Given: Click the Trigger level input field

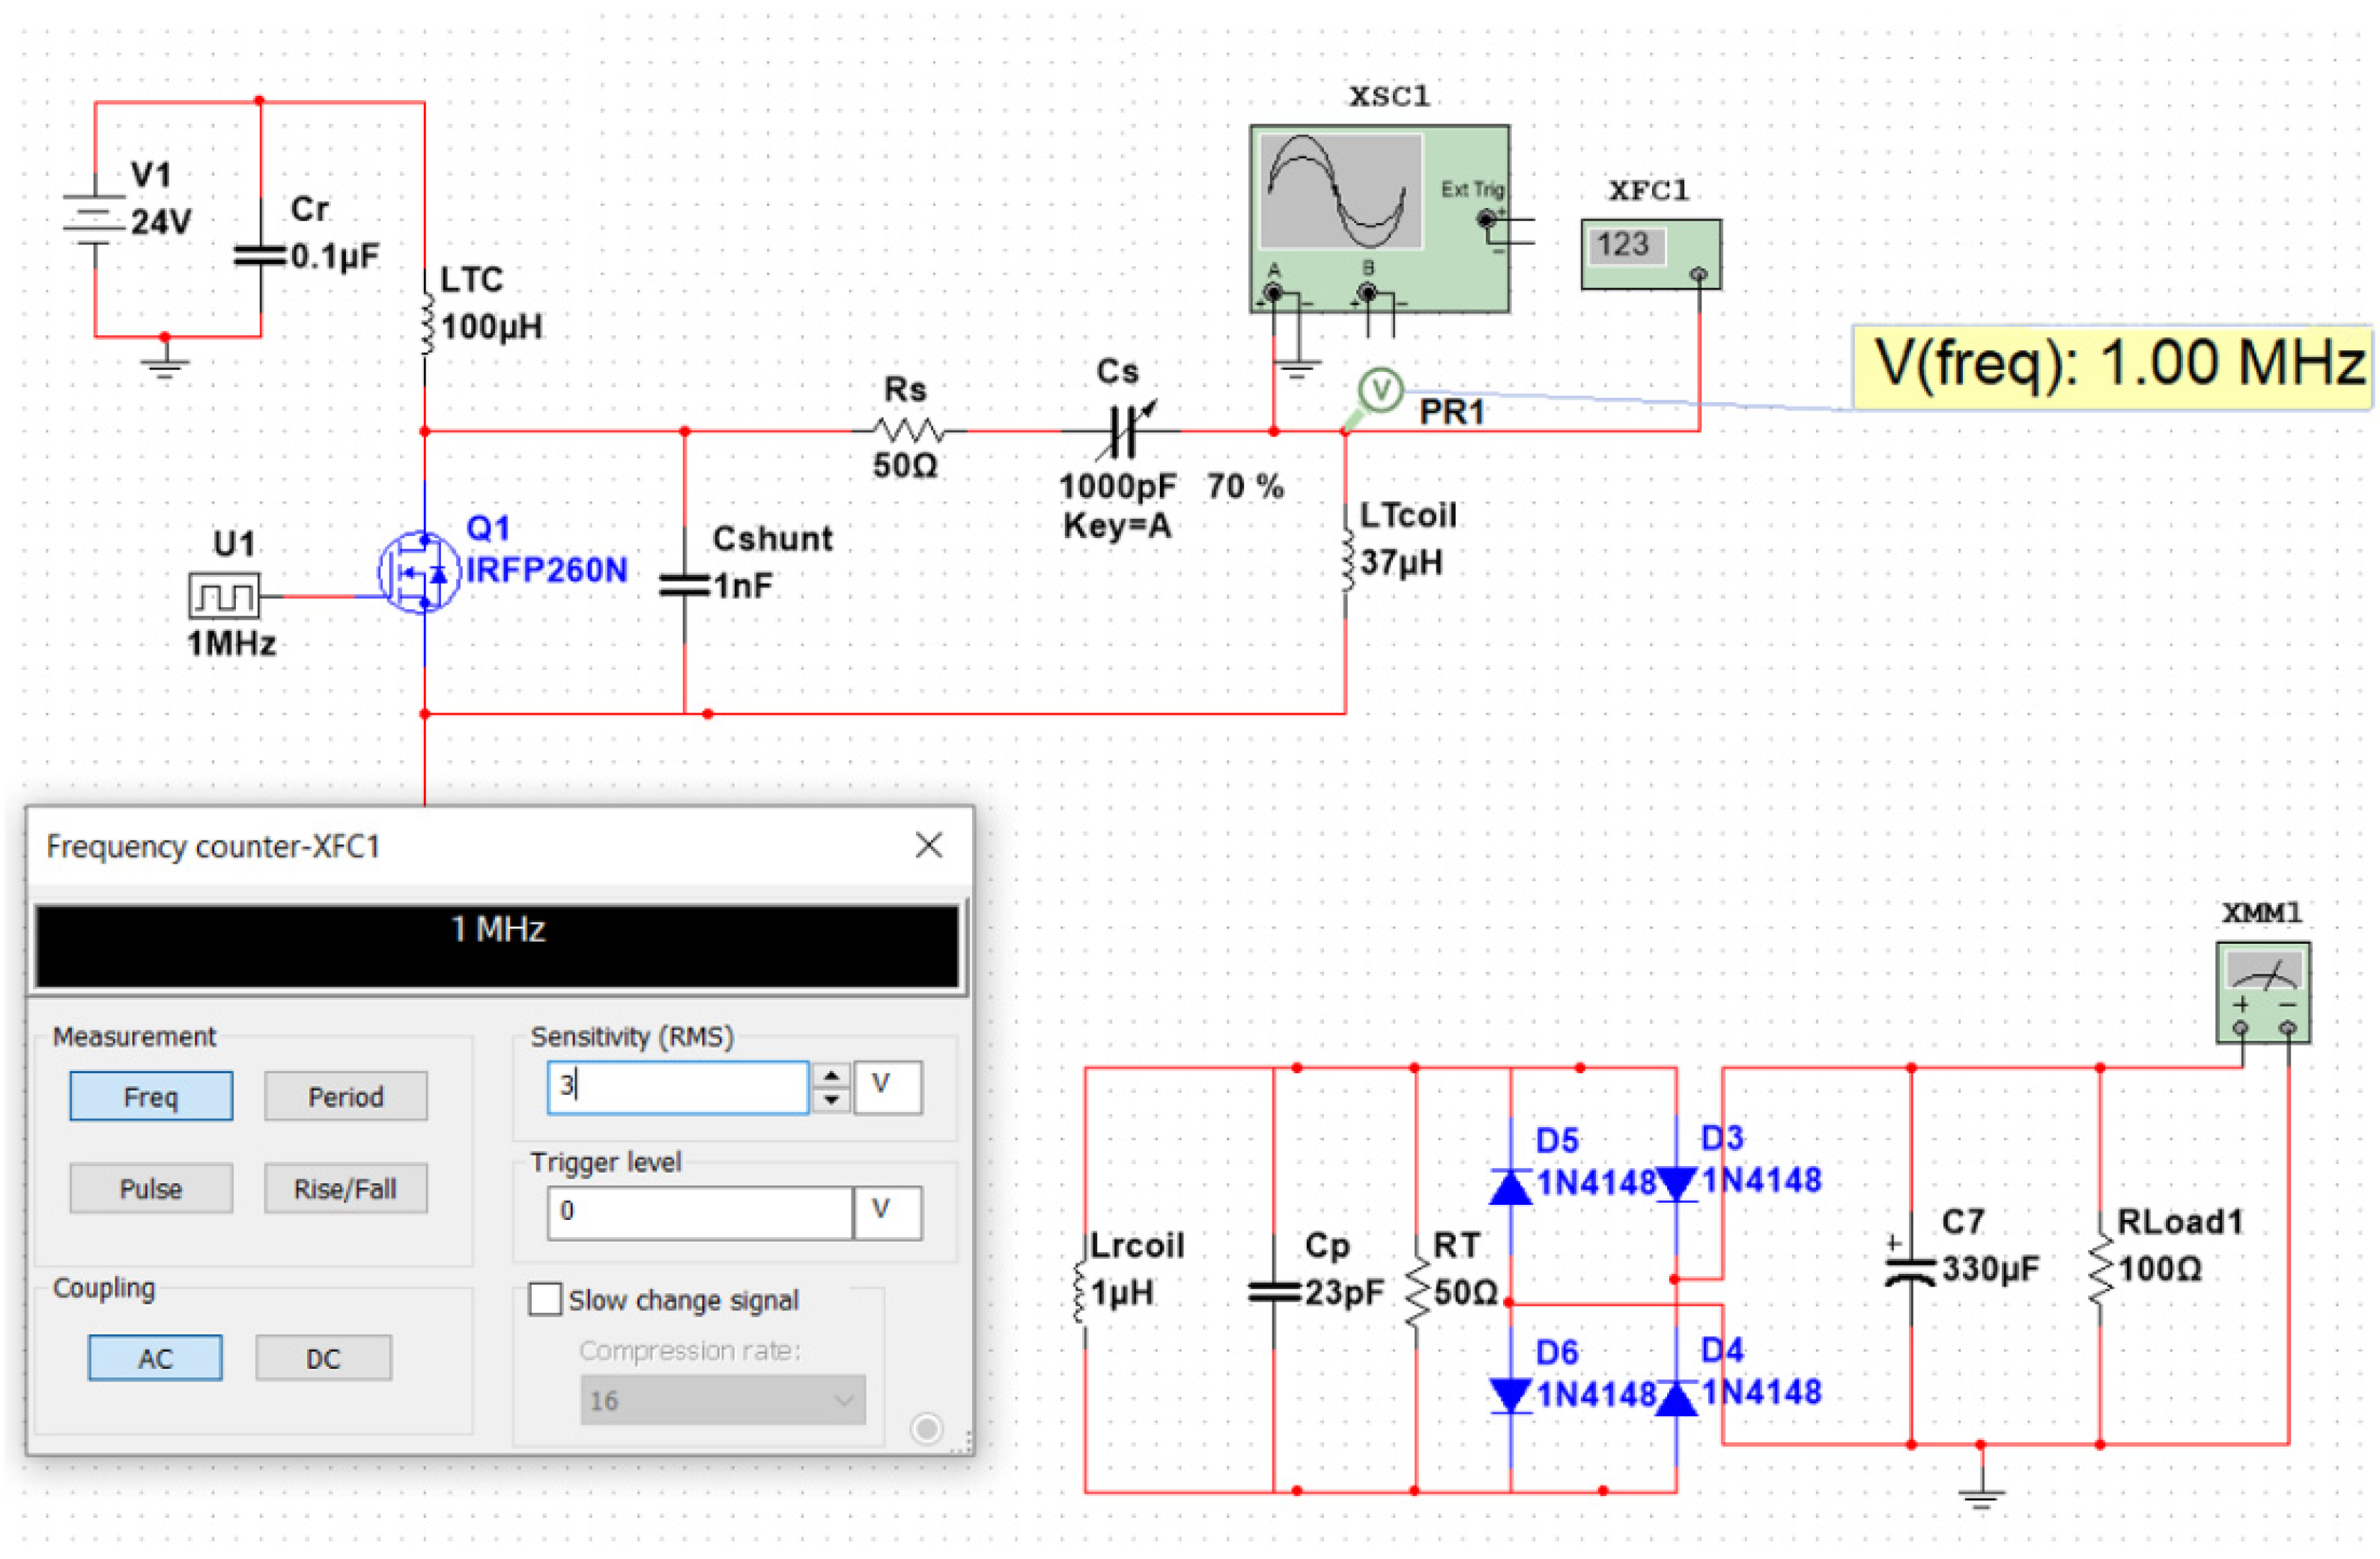Looking at the screenshot, I should click(699, 1212).
